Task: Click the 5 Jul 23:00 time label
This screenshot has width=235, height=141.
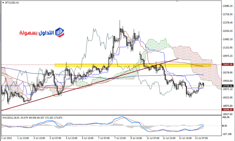Action: tap(72, 138)
